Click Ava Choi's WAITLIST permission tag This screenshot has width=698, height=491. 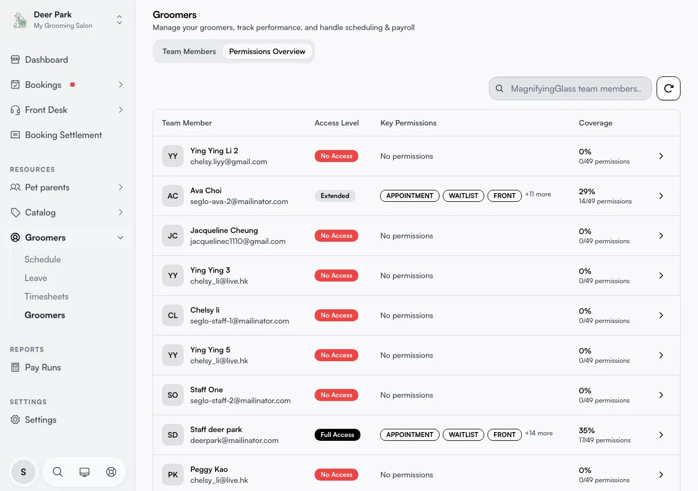[464, 196]
